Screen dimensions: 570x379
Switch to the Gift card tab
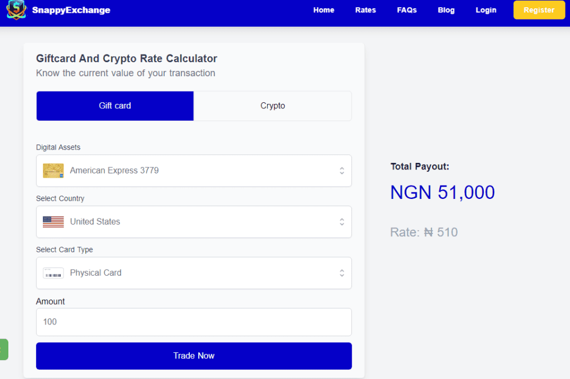coord(115,106)
